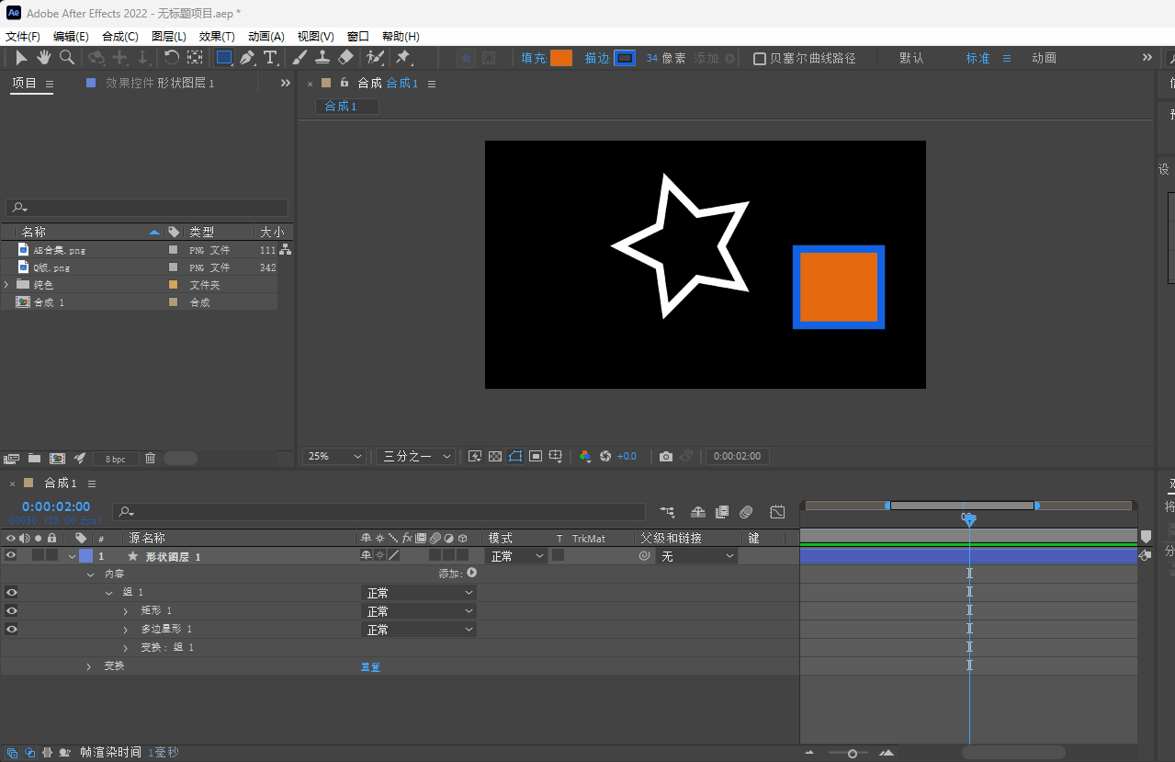Viewport: 1175px width, 762px height.
Task: Toggle Mask and Shape Path Visibility
Action: (515, 456)
